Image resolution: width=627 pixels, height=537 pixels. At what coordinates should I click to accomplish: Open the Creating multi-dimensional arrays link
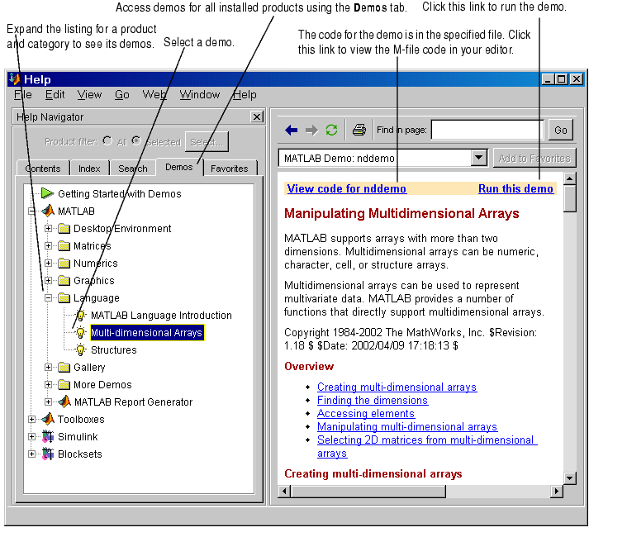click(397, 387)
